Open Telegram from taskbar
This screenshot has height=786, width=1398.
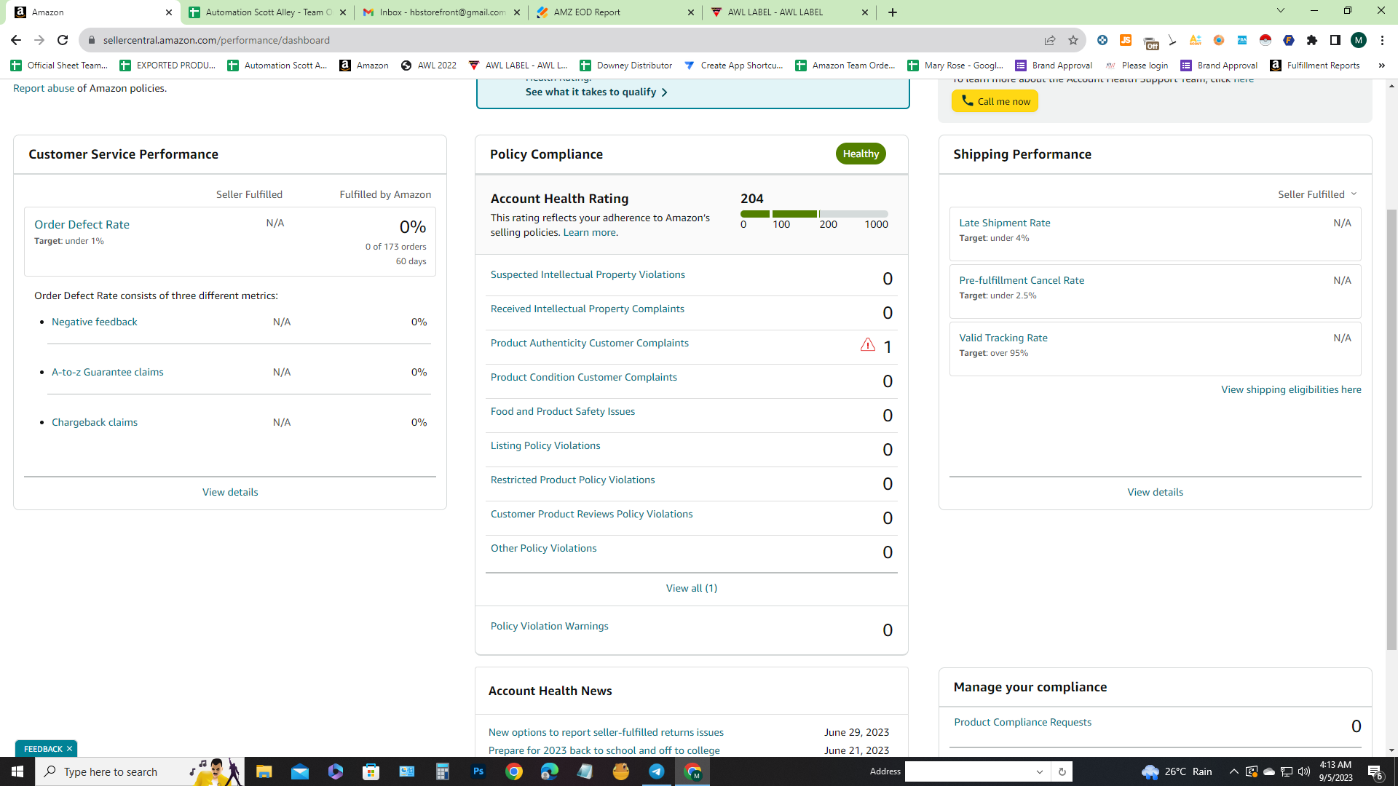pyautogui.click(x=657, y=771)
